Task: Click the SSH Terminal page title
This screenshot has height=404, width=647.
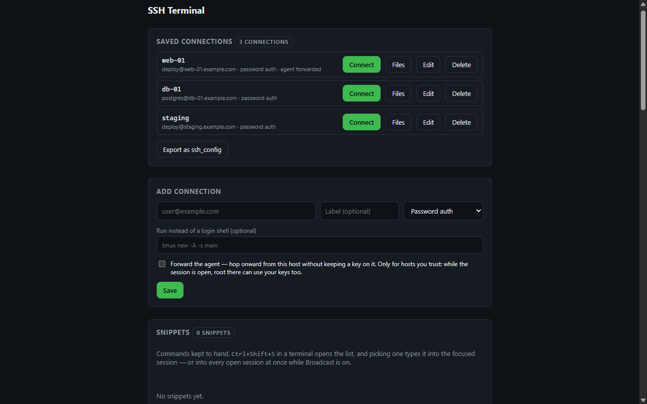Action: pos(176,10)
